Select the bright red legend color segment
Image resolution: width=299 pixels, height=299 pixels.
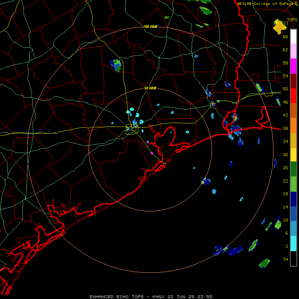293,96
